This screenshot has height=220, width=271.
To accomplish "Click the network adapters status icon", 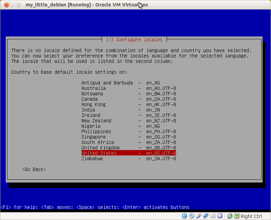I will click(x=206, y=216).
